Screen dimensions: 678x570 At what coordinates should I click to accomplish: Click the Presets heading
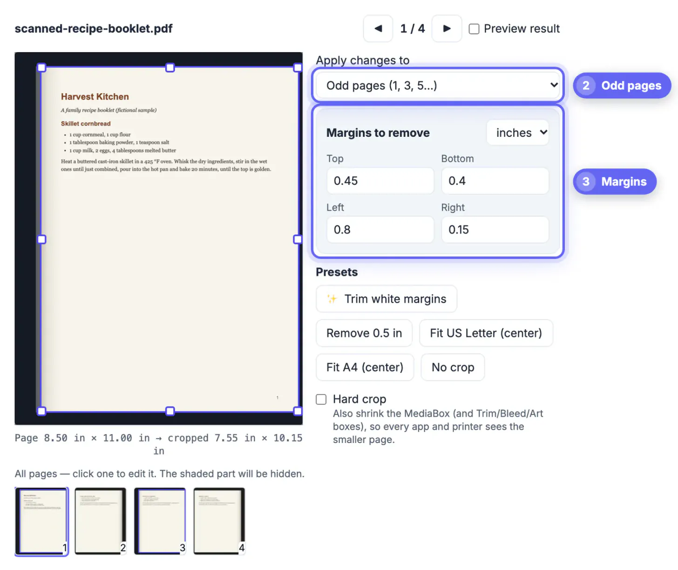pos(337,272)
